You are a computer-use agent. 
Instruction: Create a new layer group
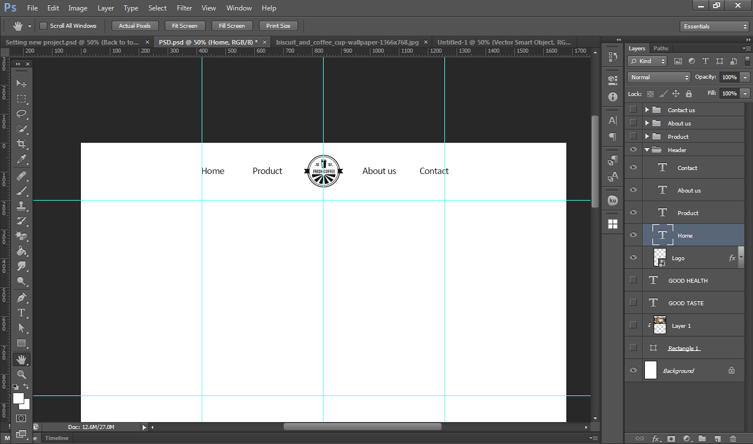(702, 439)
